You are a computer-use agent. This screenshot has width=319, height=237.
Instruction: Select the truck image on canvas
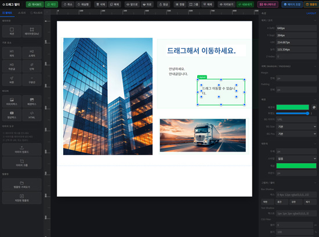click(202, 135)
